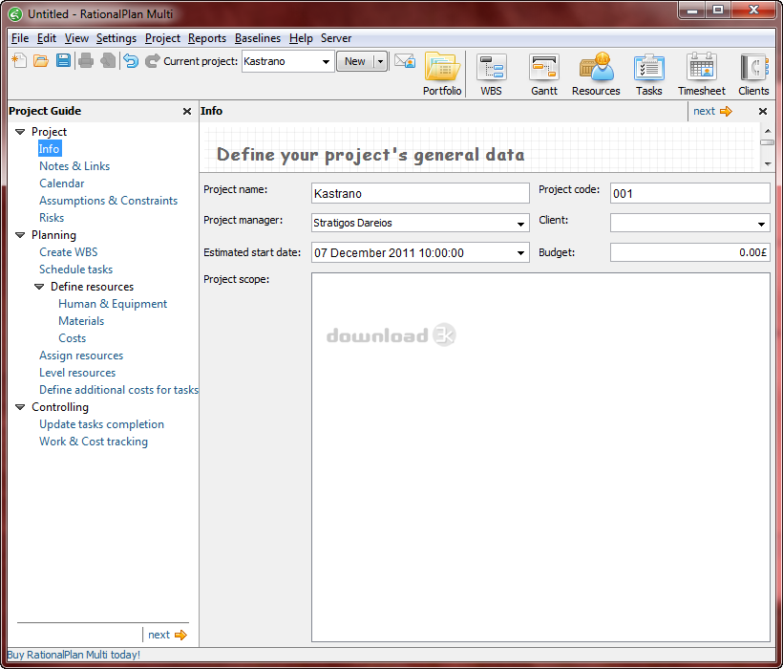783x669 pixels.
Task: Open the Reports menu
Action: click(x=207, y=38)
